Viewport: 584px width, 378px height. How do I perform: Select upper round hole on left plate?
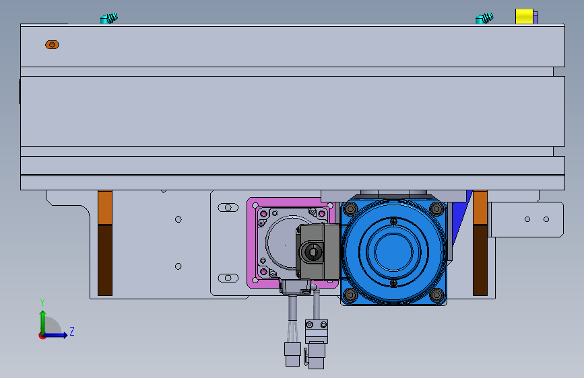(x=179, y=219)
